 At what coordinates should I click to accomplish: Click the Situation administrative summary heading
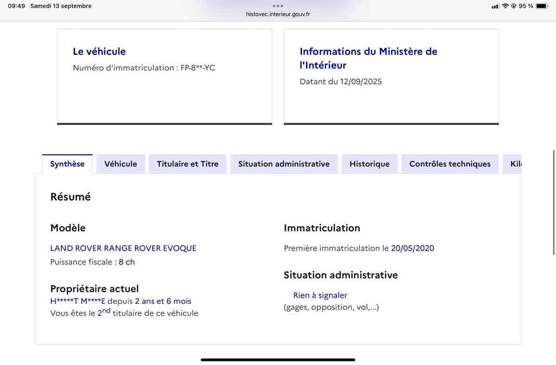(341, 275)
